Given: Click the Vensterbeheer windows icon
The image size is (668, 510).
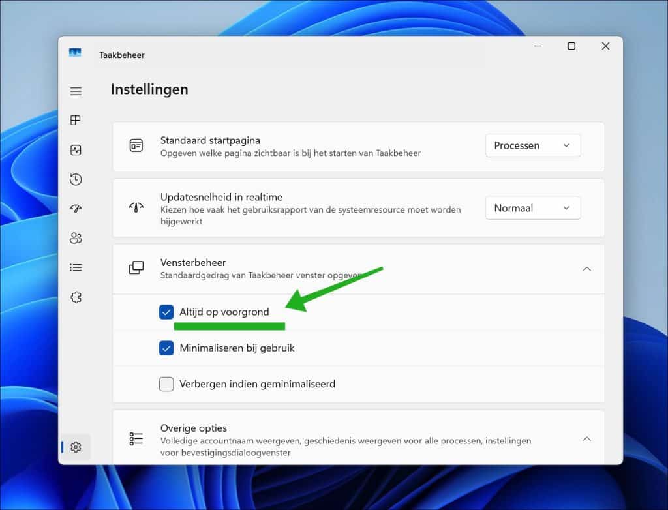Looking at the screenshot, I should pos(136,267).
